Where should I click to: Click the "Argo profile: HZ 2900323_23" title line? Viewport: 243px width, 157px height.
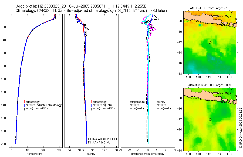(x=81, y=6)
